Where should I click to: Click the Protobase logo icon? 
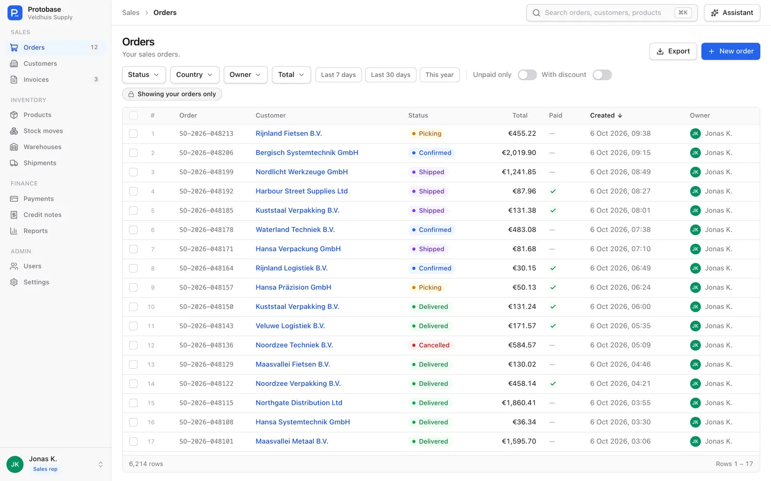click(15, 13)
